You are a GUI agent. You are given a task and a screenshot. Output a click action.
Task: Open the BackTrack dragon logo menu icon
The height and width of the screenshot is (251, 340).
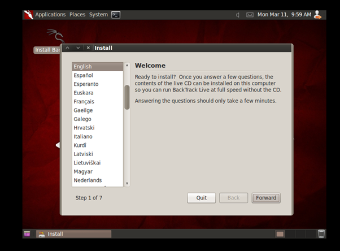(x=28, y=15)
